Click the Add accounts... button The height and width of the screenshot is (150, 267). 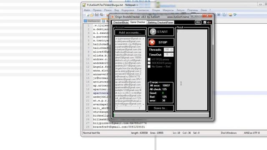[x=130, y=32]
